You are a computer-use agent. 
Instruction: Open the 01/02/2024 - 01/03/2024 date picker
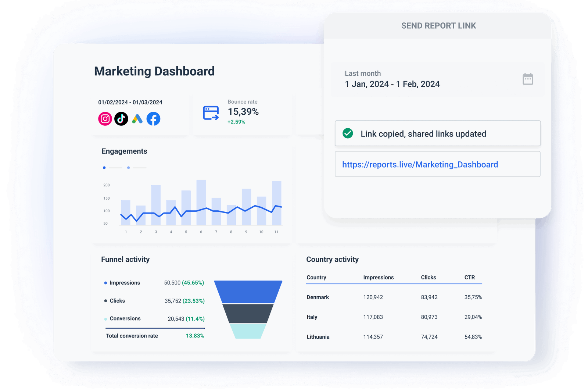(130, 102)
